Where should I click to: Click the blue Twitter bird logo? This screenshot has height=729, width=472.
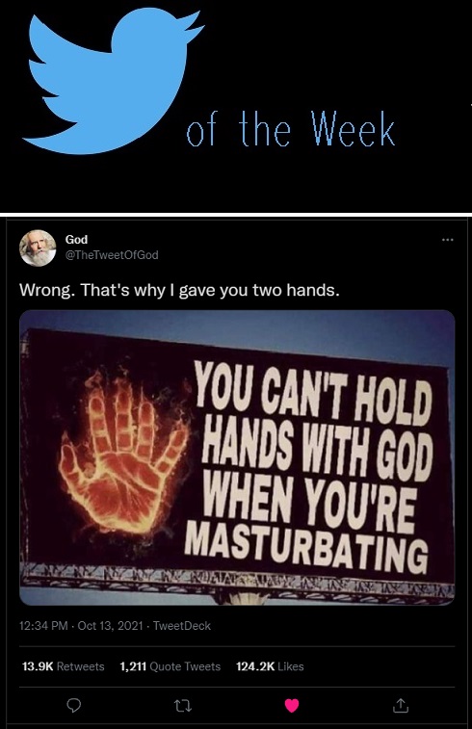113,81
